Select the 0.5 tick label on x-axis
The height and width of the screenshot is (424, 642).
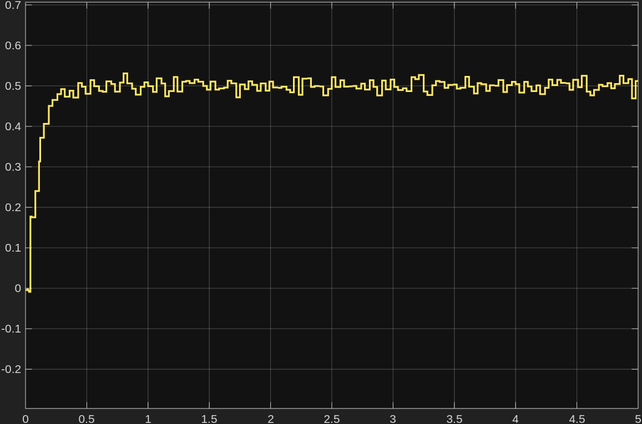pos(87,418)
